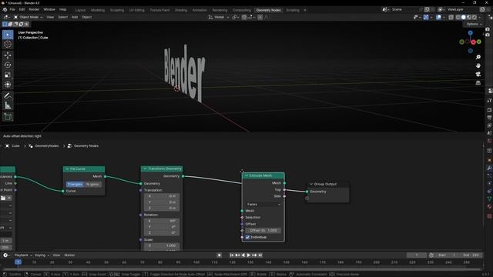
Task: Open the Window menu
Action: (x=49, y=10)
